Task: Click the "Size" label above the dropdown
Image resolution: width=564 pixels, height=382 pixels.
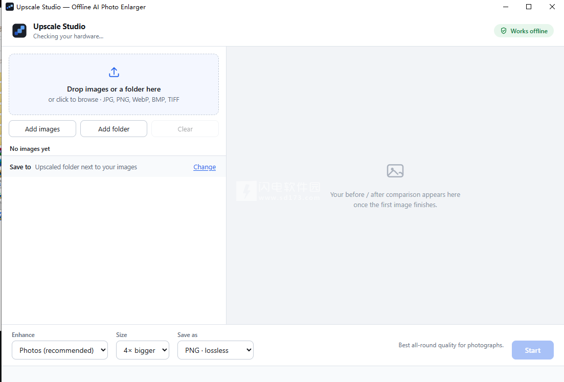Action: click(x=122, y=335)
